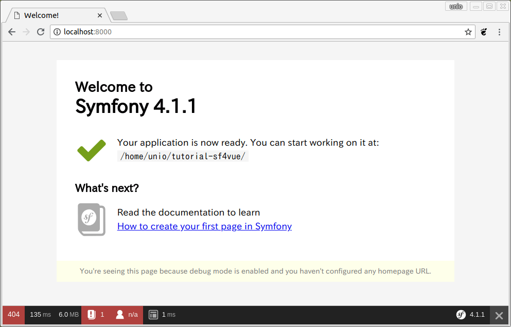Click the 404 status code in debug toolbar
511x327 pixels.
point(14,315)
